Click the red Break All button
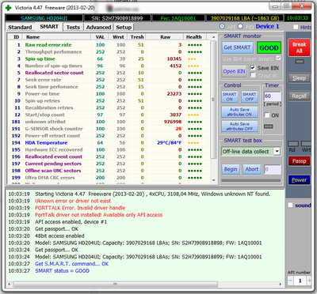Screen dimensions: 317x294 click(x=299, y=47)
